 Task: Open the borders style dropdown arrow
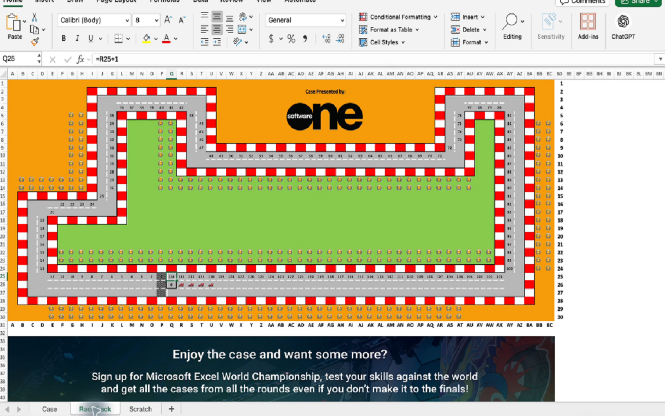129,39
